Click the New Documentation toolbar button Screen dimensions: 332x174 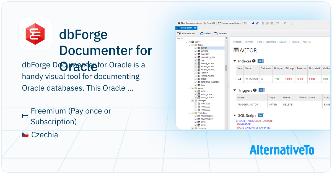coord(190,23)
